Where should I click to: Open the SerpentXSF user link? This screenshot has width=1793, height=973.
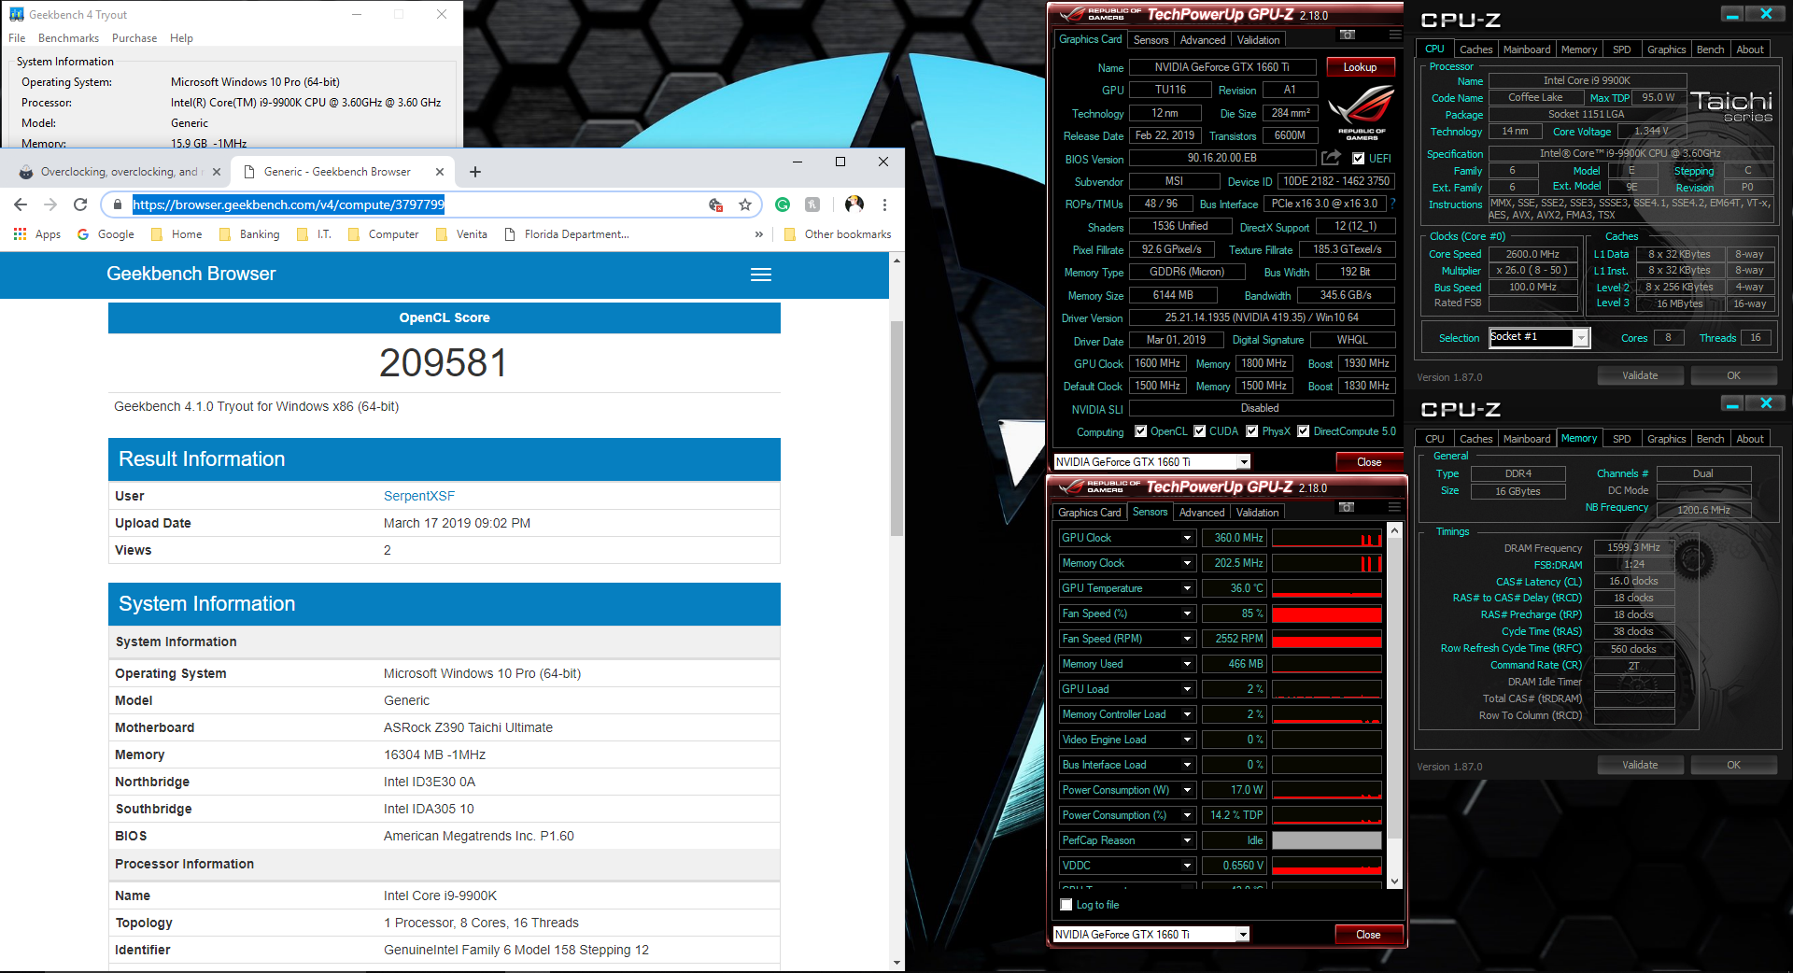419,496
